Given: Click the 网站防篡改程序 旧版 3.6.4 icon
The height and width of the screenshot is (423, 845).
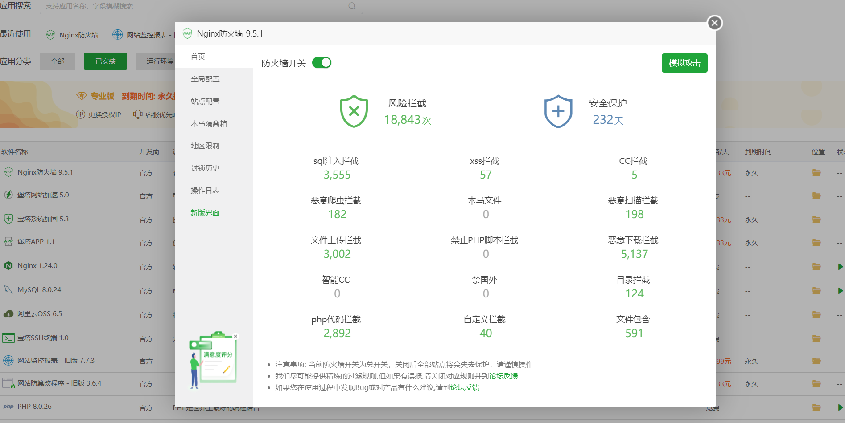Looking at the screenshot, I should point(8,383).
